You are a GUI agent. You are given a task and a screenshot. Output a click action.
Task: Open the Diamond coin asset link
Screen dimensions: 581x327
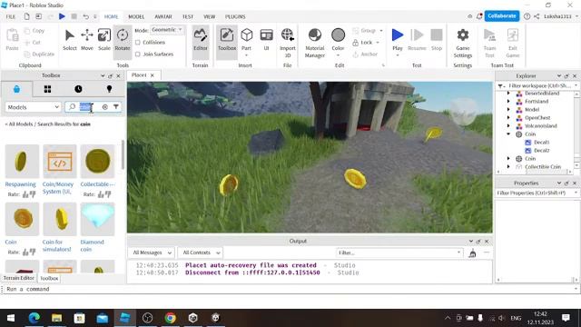pos(92,245)
